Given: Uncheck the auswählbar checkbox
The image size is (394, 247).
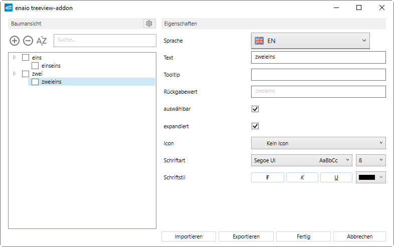Looking at the screenshot, I should point(255,109).
